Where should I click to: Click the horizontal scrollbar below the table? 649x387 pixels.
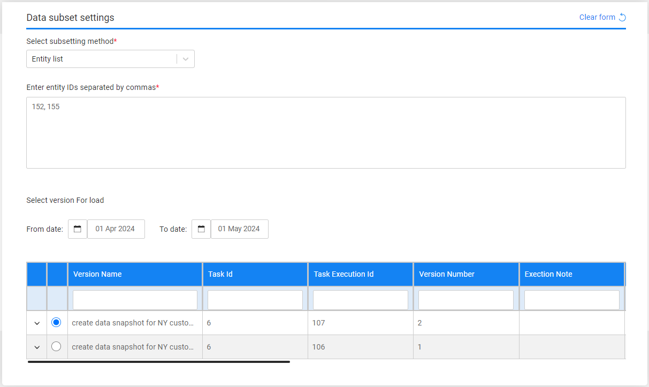tap(158, 361)
